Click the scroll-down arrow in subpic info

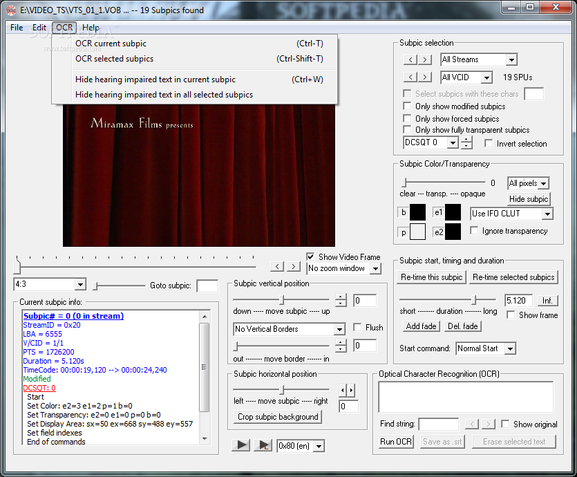tap(205, 439)
